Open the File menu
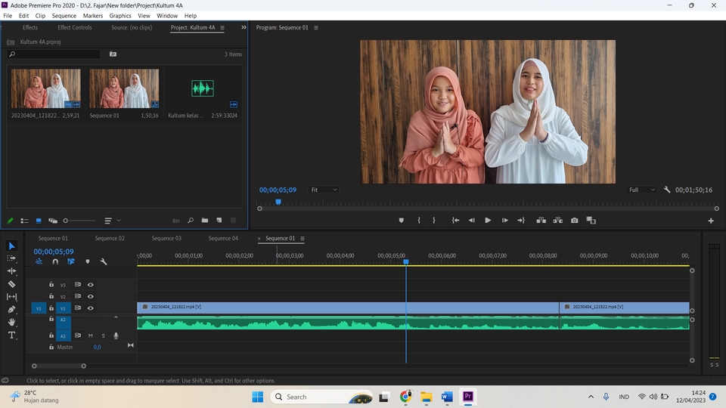The height and width of the screenshot is (408, 726). [8, 15]
